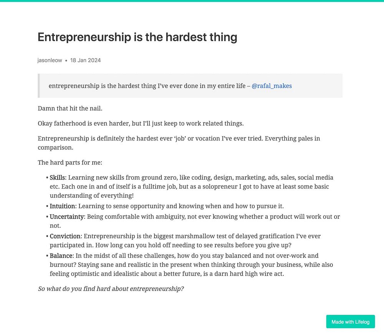Viewport: 384px width, 336px height.
Task: Click the bullet dot before Skills
Action: coord(47,177)
